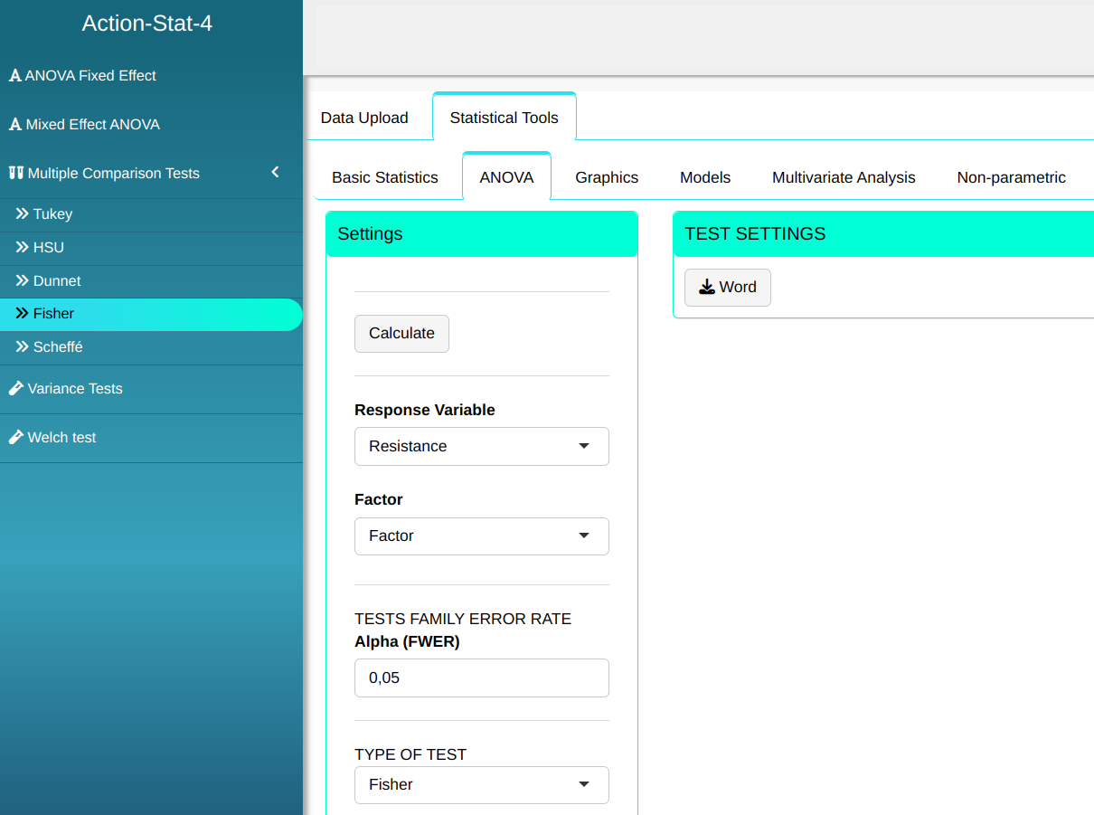Click the eyedropper icon next to Variance Tests
1094x815 pixels.
[x=15, y=389]
